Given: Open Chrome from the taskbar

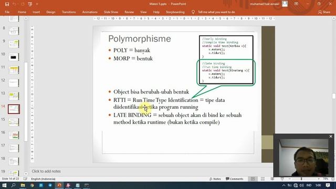Looking at the screenshot, I should click(x=32, y=185).
